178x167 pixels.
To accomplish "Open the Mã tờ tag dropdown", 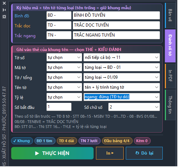I will click(64, 67).
